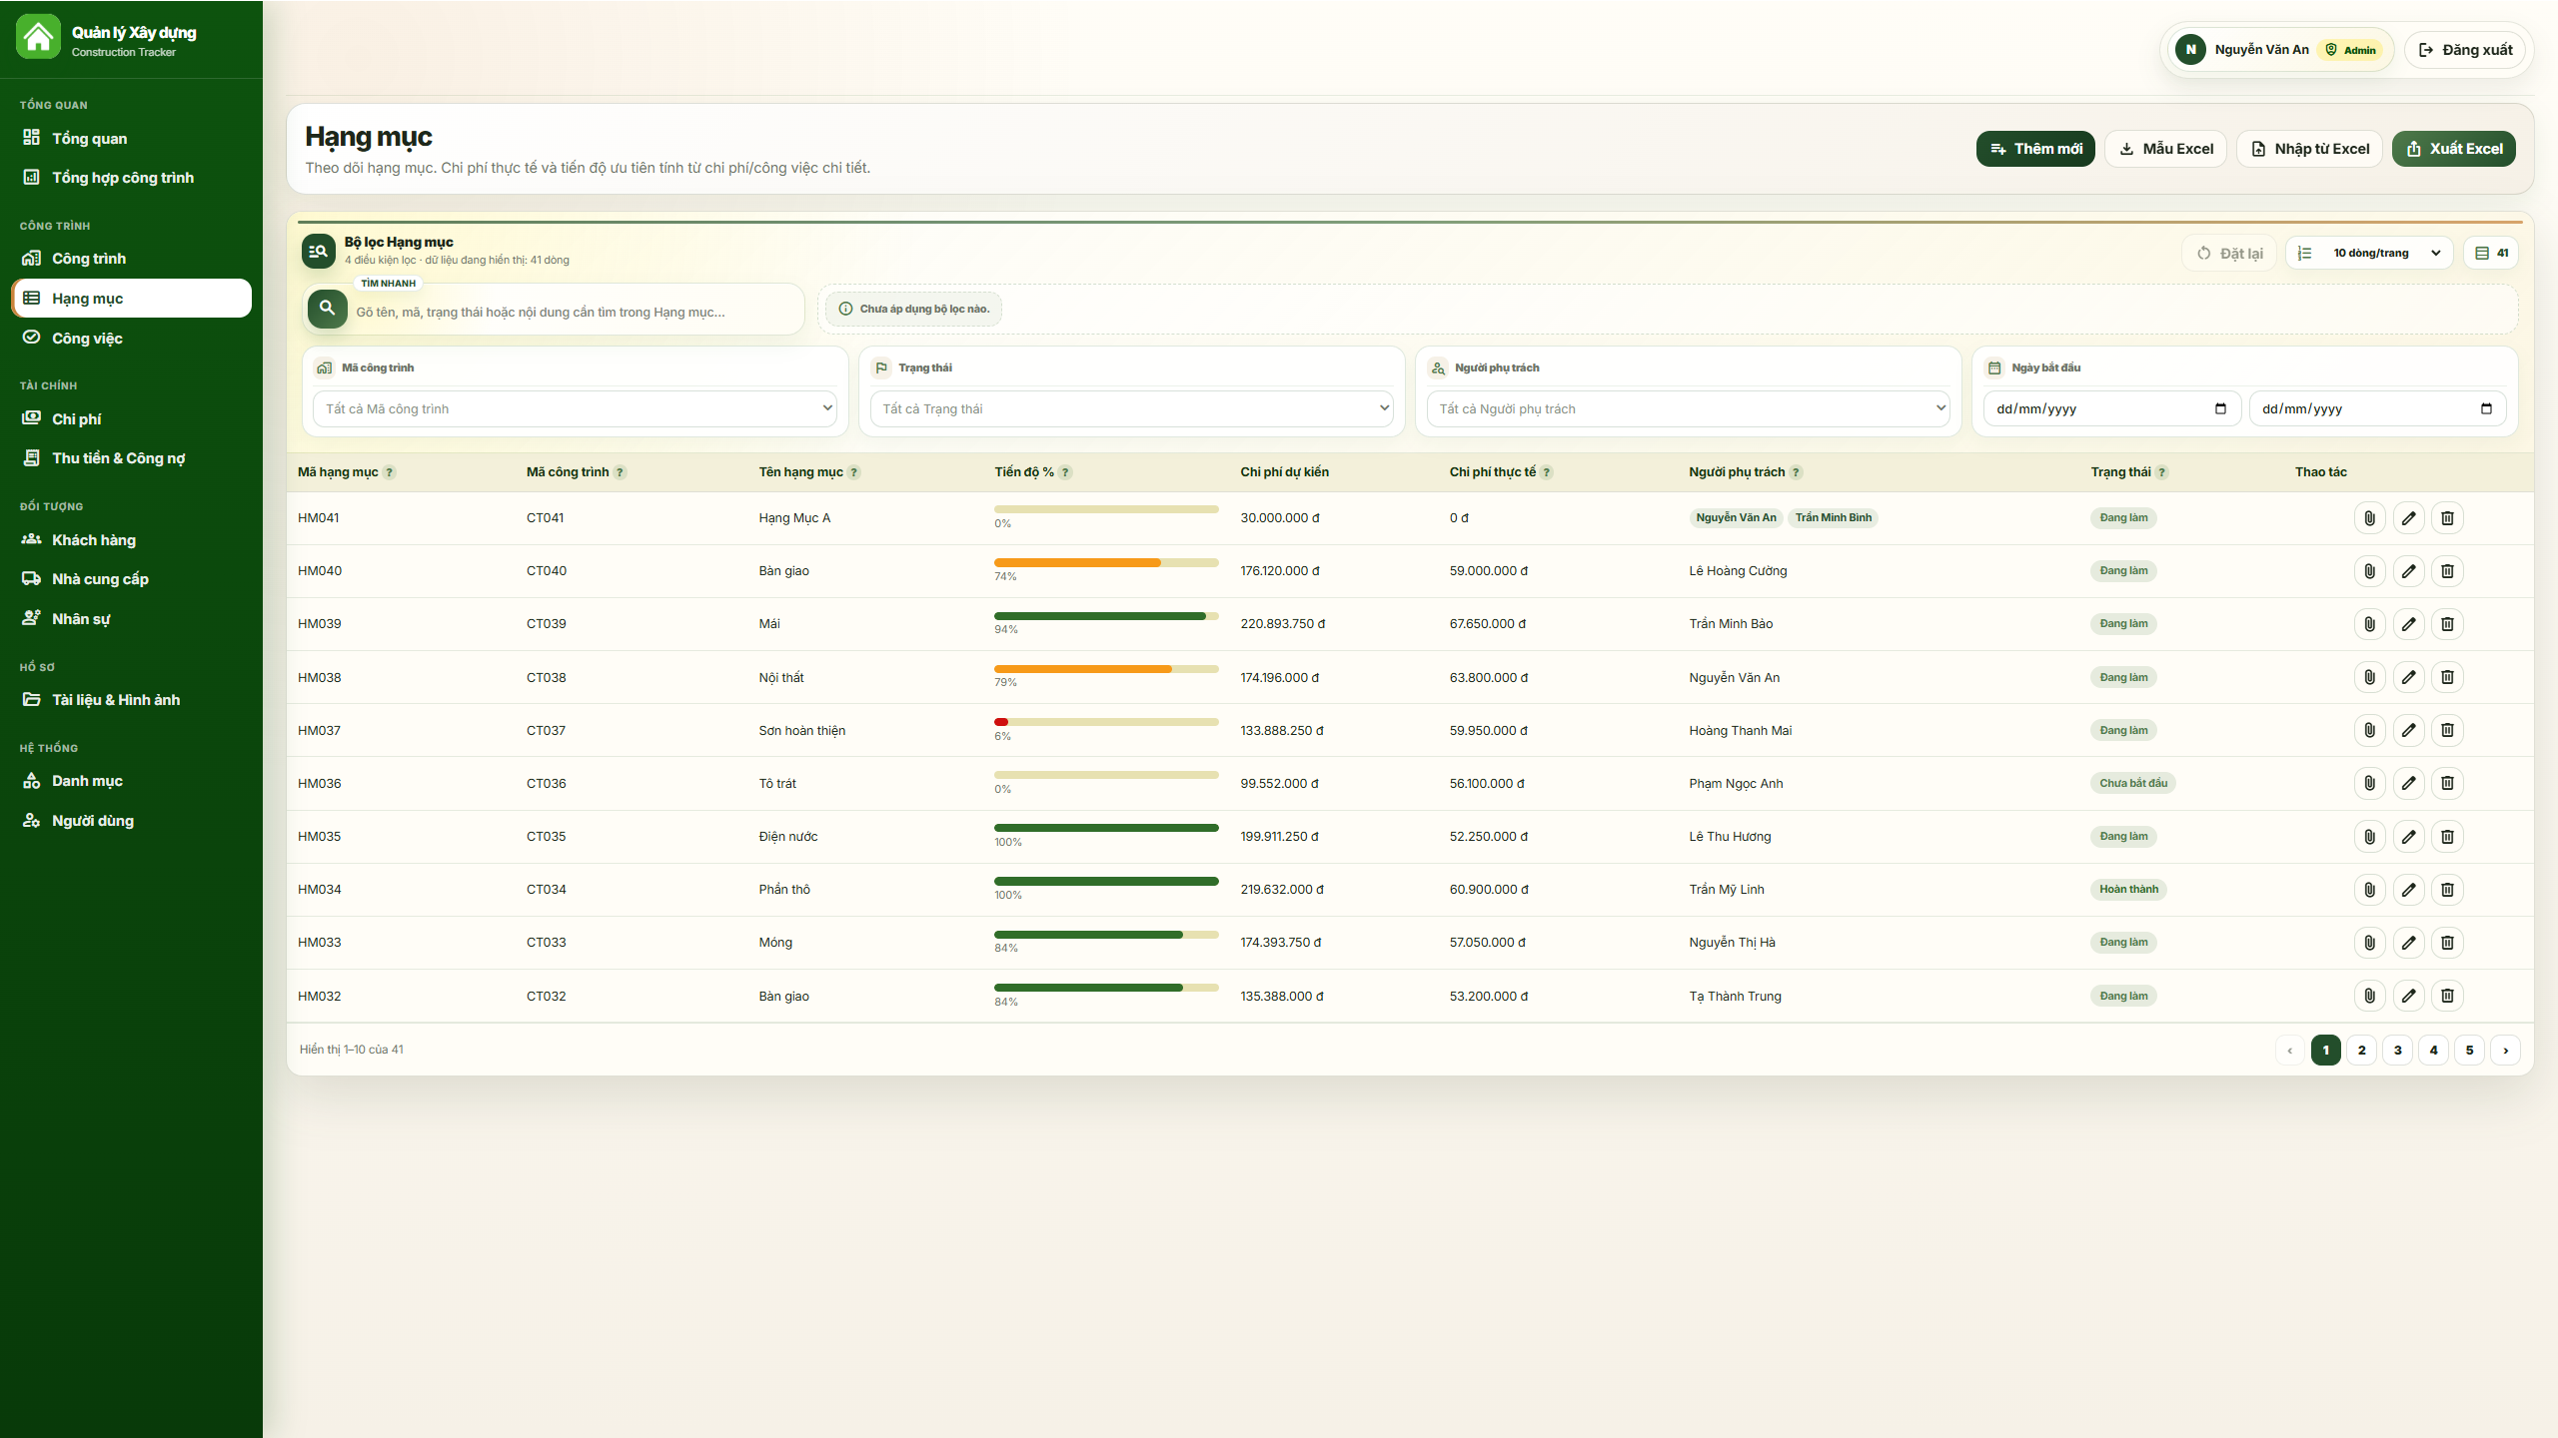
Task: Edit row HM039 via pencil icon
Action: 2408,624
